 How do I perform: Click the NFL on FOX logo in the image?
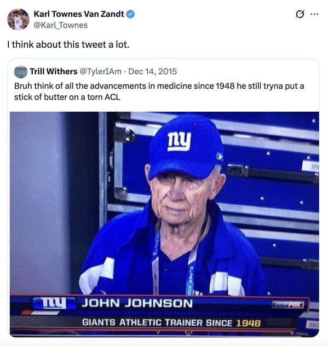[x=287, y=304]
